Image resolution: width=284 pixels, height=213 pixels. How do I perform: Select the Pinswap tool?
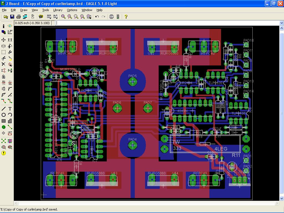point(3,70)
